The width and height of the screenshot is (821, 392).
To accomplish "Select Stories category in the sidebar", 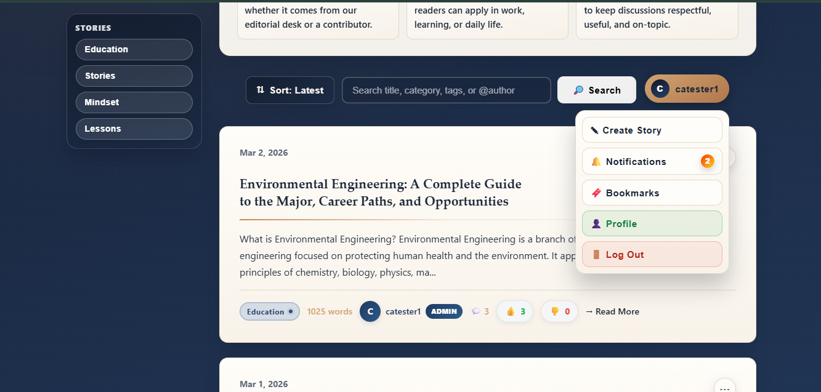I will 134,76.
